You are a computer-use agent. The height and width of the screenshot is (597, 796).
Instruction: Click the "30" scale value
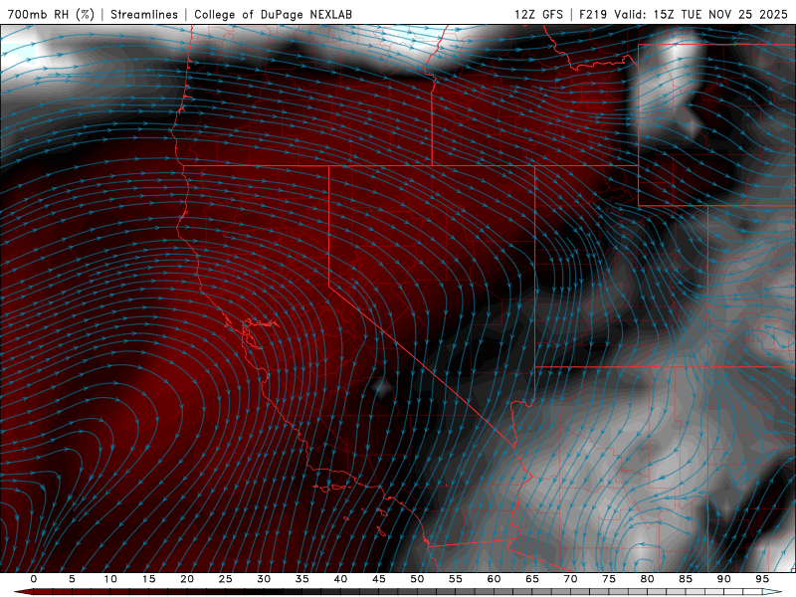point(264,579)
